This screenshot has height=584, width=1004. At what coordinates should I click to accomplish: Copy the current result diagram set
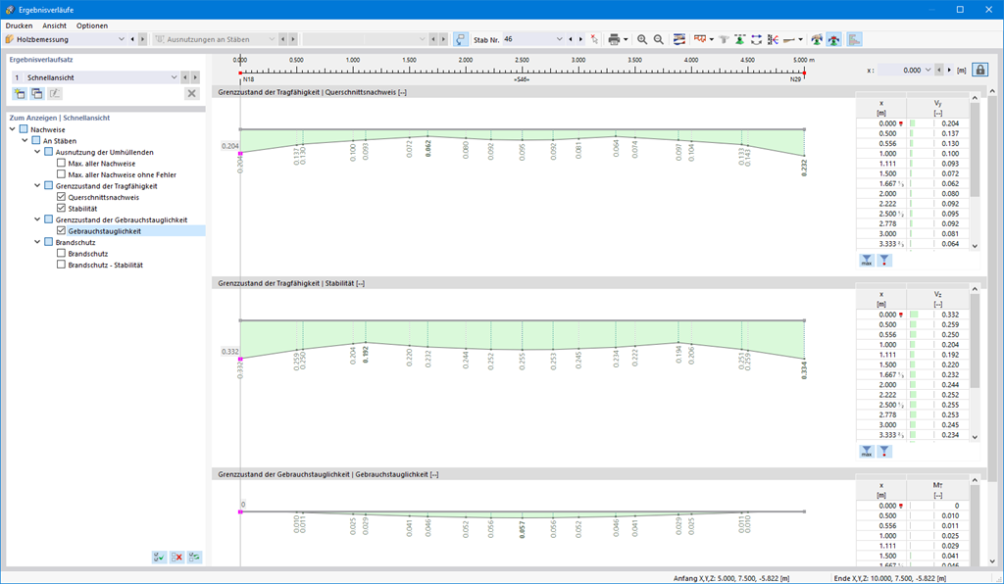click(x=37, y=94)
